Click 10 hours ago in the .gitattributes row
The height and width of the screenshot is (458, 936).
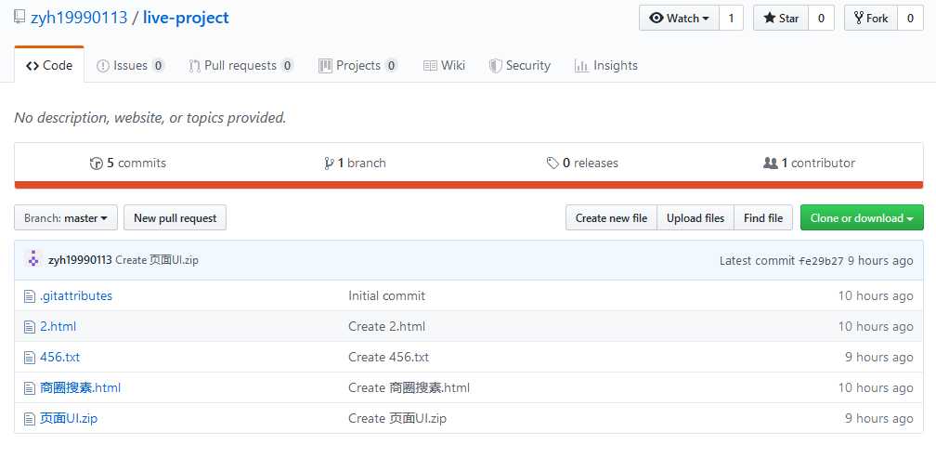pyautogui.click(x=875, y=296)
